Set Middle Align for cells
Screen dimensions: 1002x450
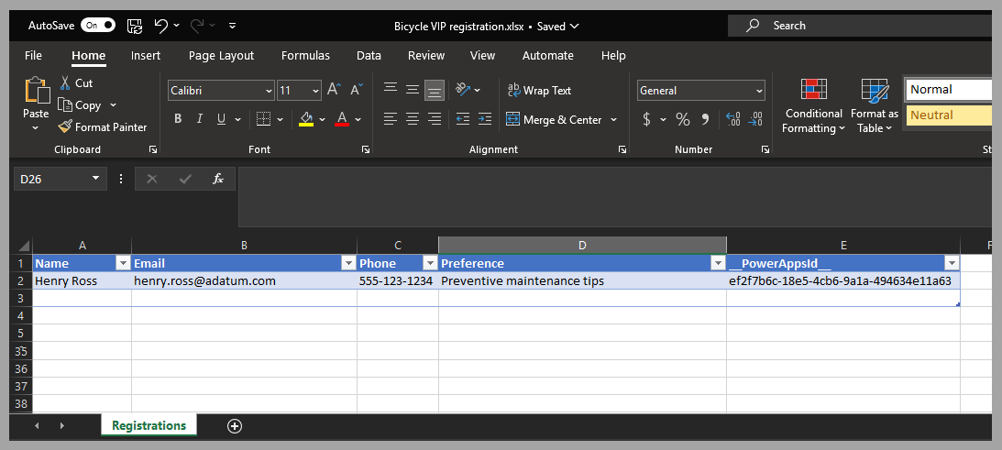pyautogui.click(x=413, y=90)
